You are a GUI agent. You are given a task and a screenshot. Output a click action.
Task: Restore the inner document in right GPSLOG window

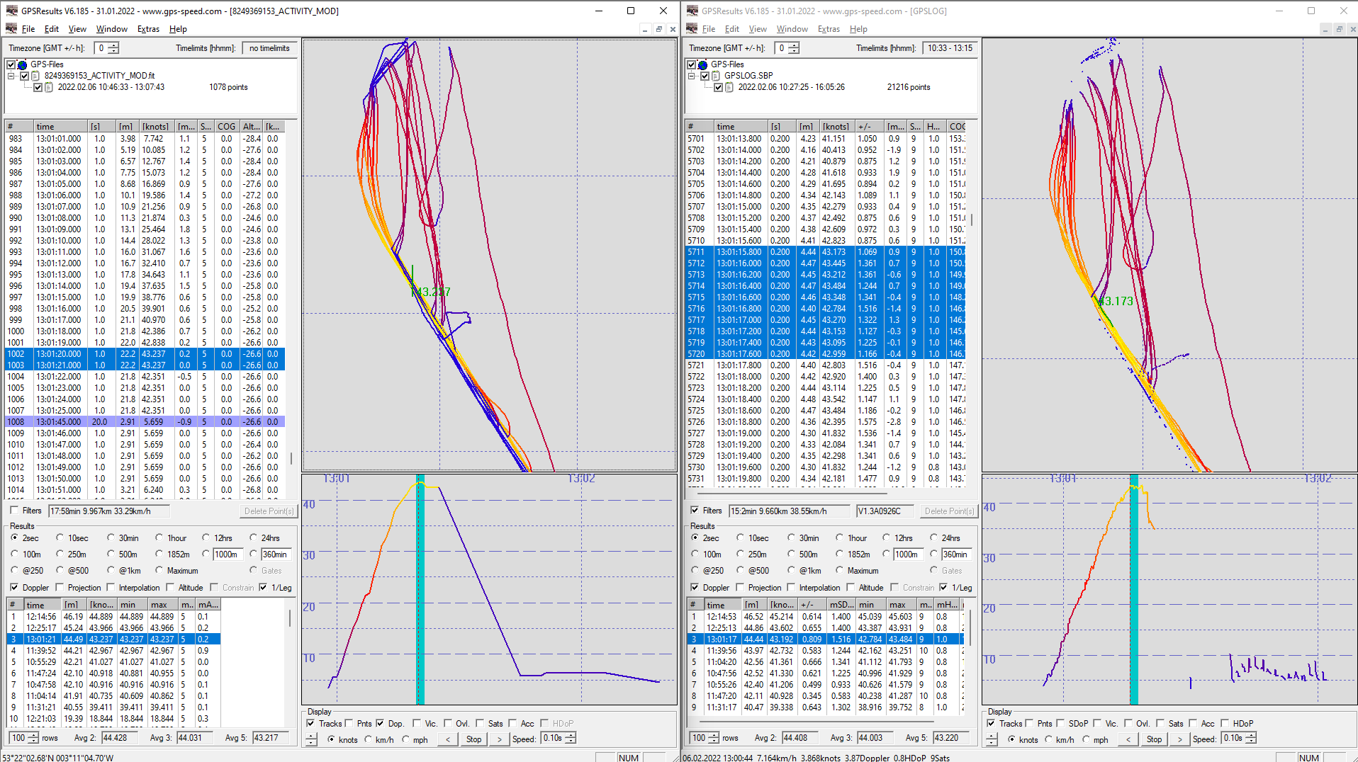pos(1339,29)
